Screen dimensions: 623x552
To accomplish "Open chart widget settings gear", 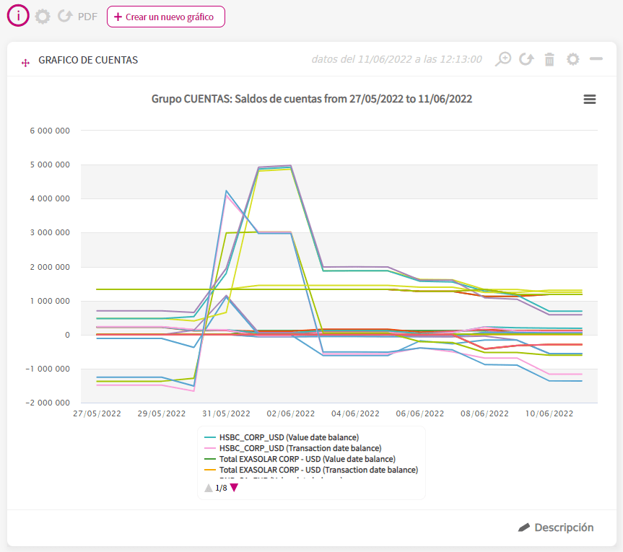I will (572, 59).
